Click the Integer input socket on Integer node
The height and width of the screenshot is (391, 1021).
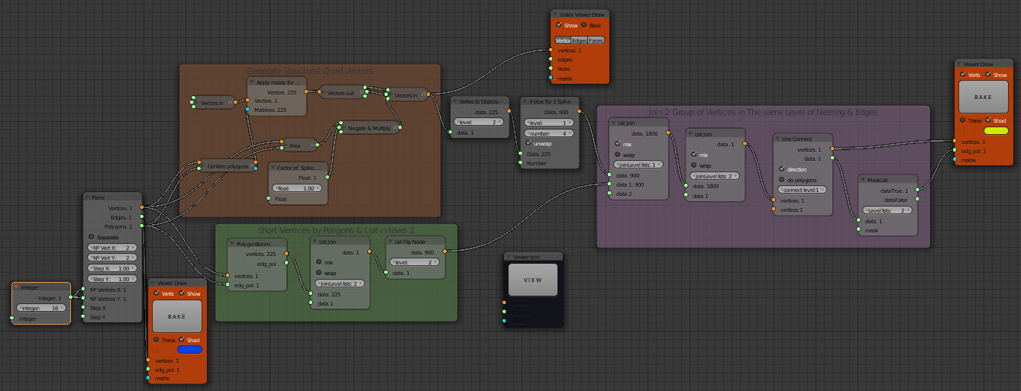tap(12, 319)
